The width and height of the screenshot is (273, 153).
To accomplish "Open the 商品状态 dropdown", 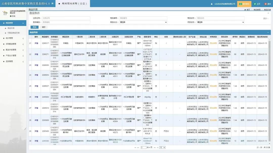I will (143, 22).
